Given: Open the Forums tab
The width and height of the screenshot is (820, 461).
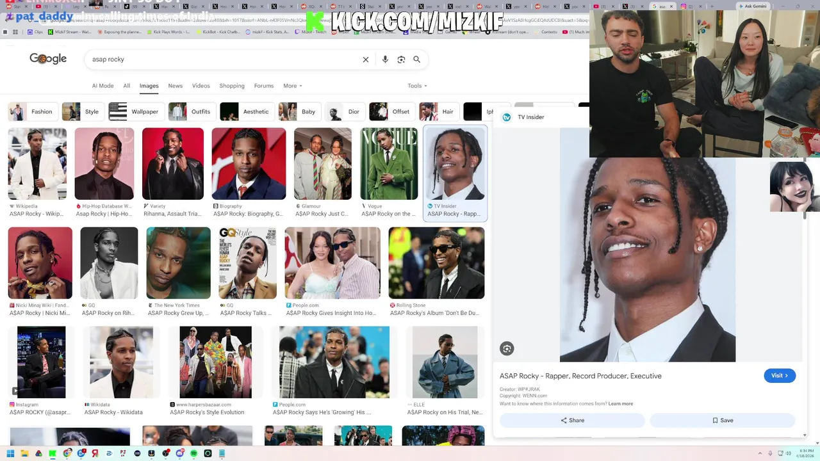Looking at the screenshot, I should pos(263,86).
